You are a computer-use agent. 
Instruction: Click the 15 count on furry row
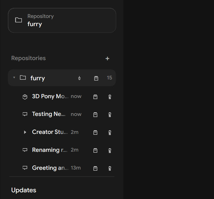tap(109, 78)
